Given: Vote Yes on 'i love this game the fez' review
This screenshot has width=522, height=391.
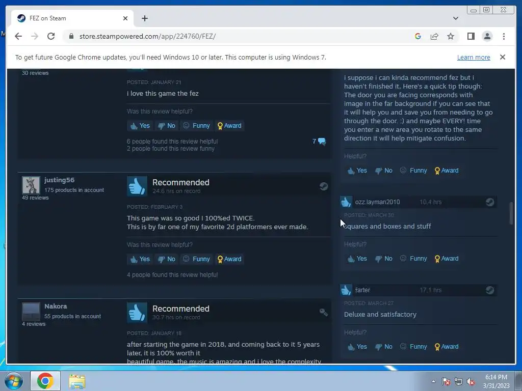Looking at the screenshot, I should coord(140,126).
